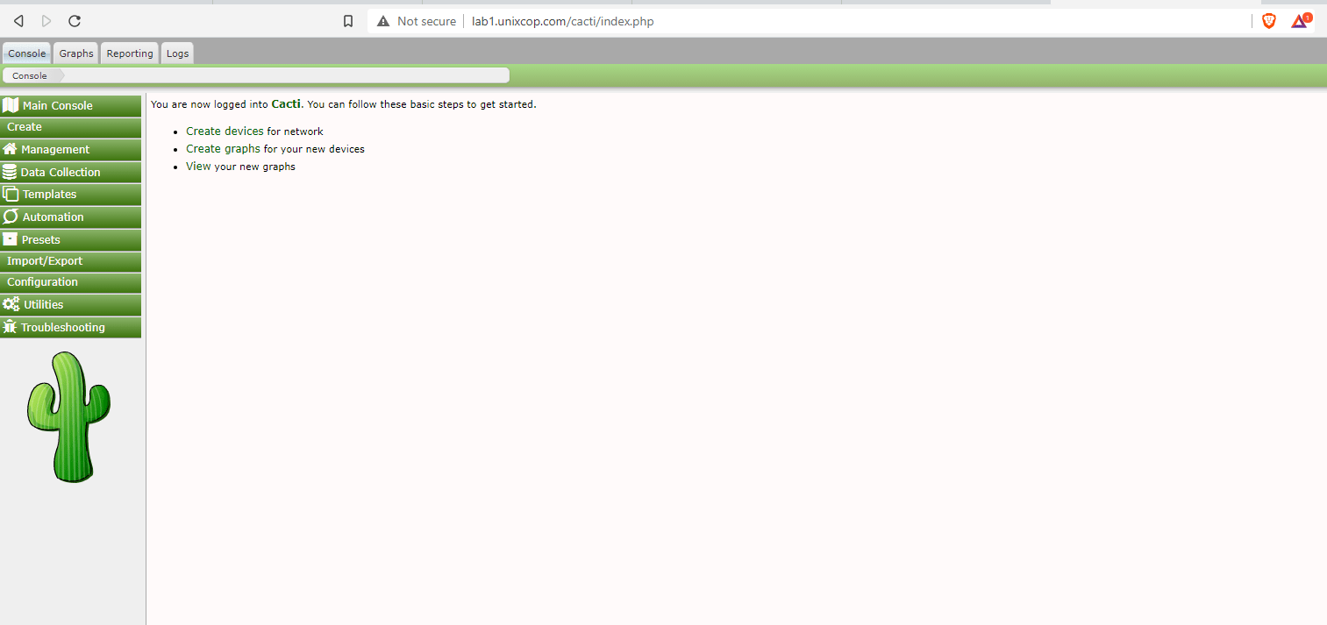The height and width of the screenshot is (625, 1327).
Task: Follow the Create graphs link
Action: click(223, 148)
